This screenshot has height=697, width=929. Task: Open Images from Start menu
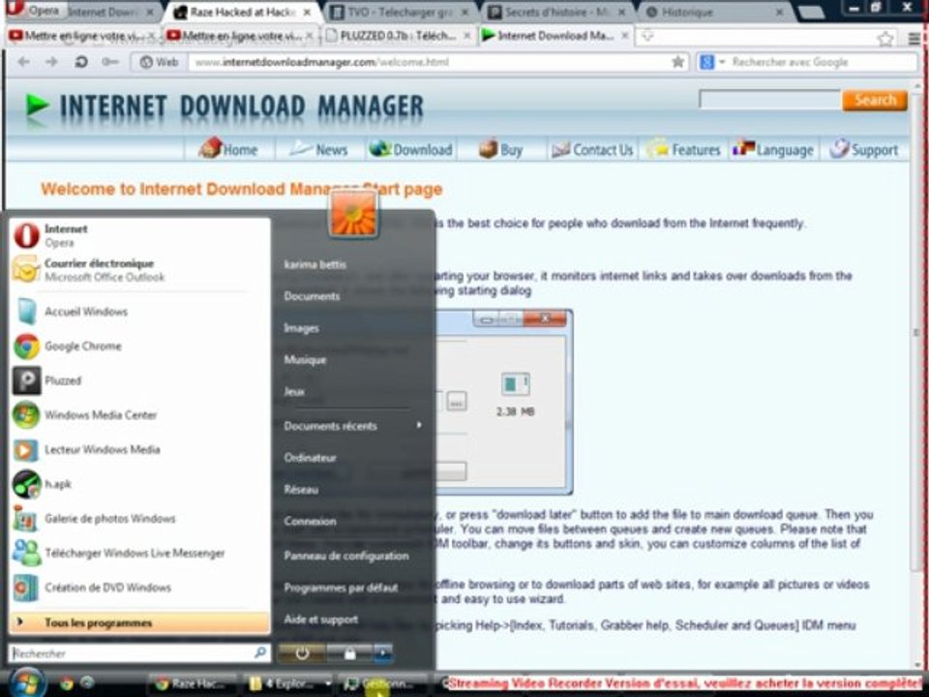tap(301, 328)
